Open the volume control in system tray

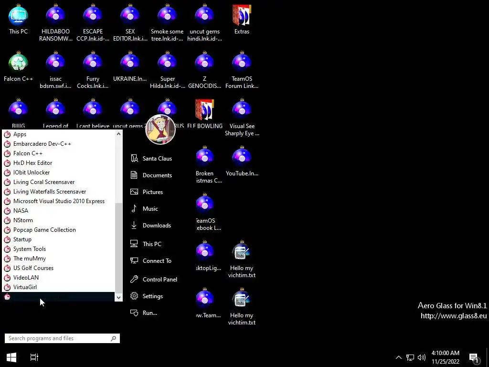(422, 357)
